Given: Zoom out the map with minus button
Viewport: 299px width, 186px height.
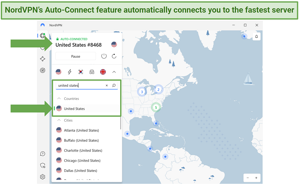Looking at the screenshot, I should click(248, 178).
